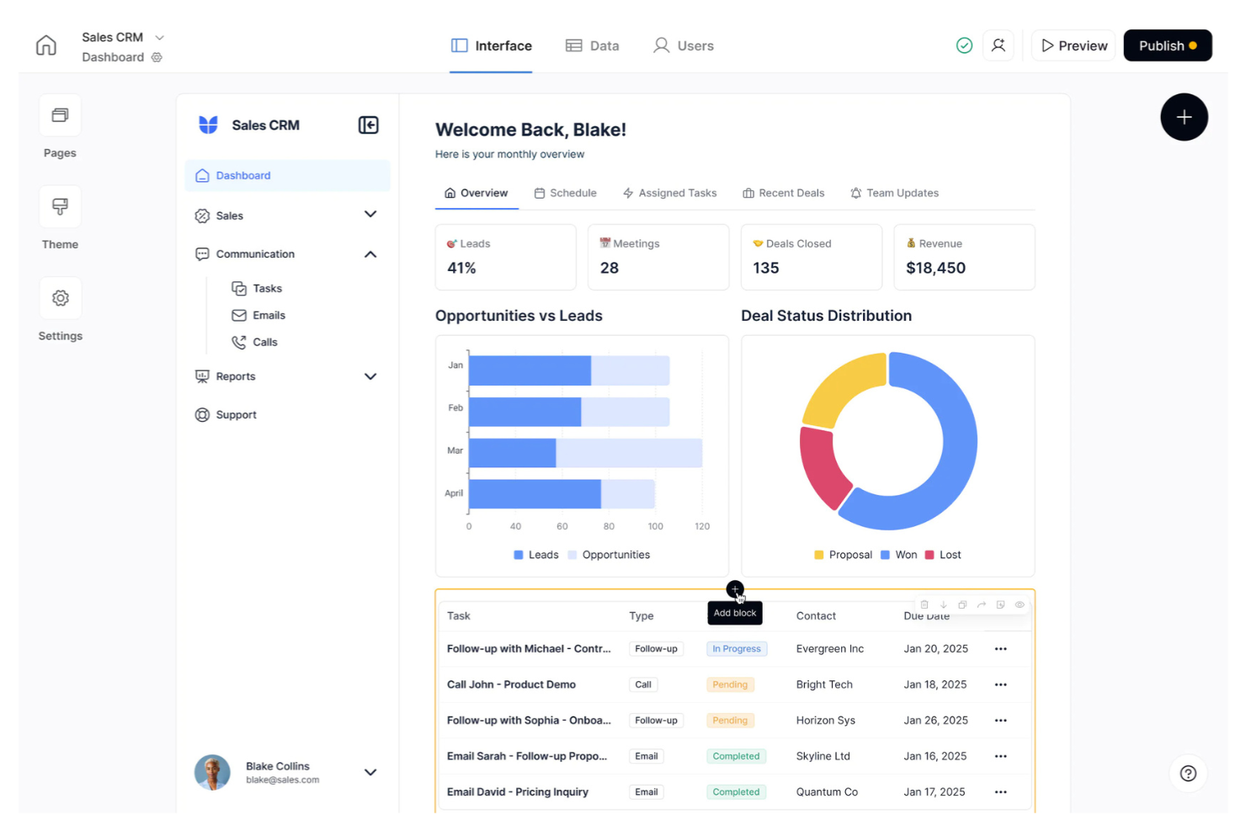Screen dimensions: 1246x831
Task: Open the Blake Collins account menu
Action: coord(370,772)
